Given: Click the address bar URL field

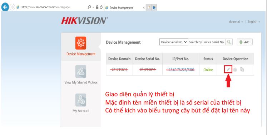Looking at the screenshot, I should click(51, 7).
